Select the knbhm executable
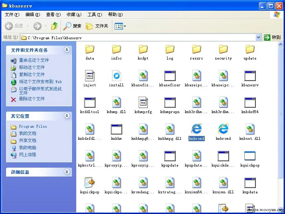This screenshot has height=214, width=285. pos(116,129)
